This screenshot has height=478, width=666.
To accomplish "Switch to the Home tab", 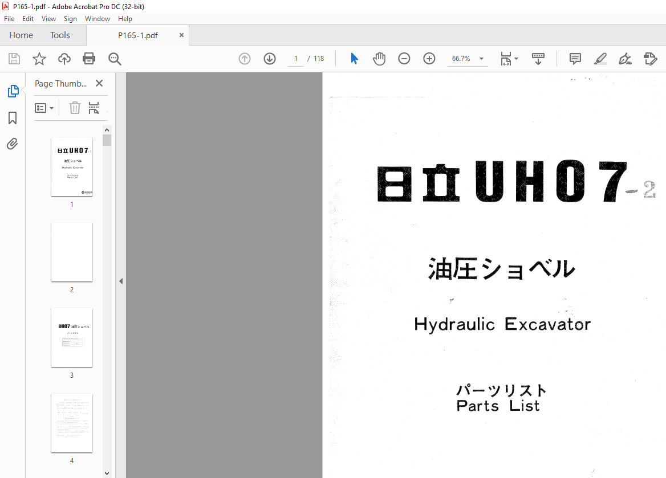I will point(21,35).
